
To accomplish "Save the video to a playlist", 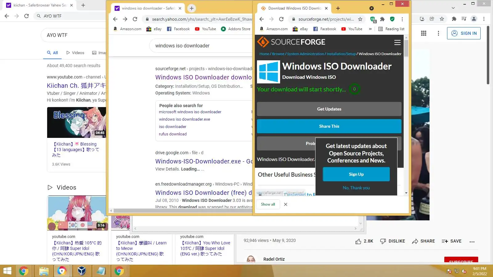I will (451, 241).
